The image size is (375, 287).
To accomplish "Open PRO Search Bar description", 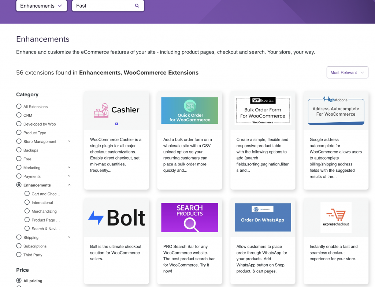I will [189, 259].
